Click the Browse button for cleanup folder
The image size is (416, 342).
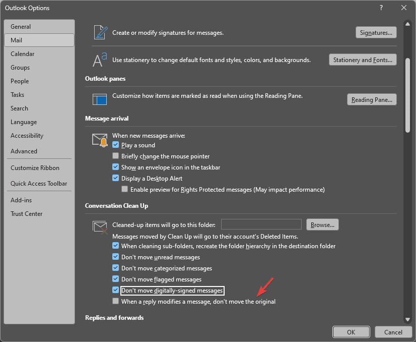click(x=322, y=225)
